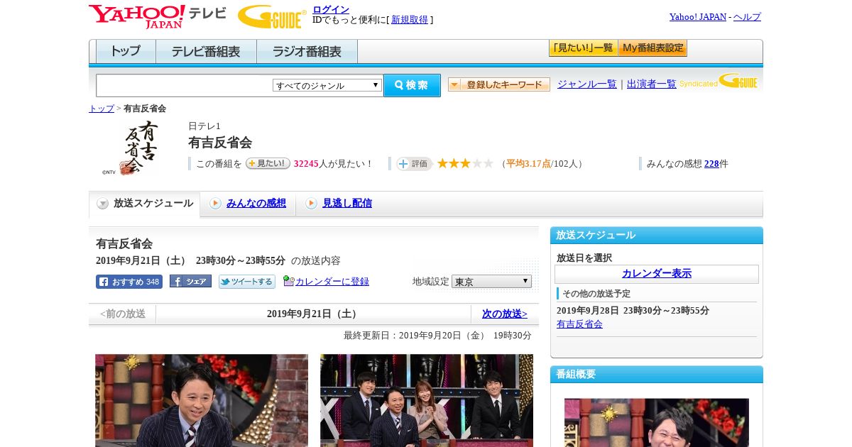Open the トップ navigation tab
852x447 pixels.
coord(126,51)
